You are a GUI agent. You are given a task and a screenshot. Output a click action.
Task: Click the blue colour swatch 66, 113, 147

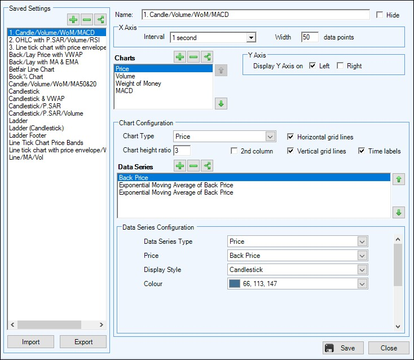[235, 284]
